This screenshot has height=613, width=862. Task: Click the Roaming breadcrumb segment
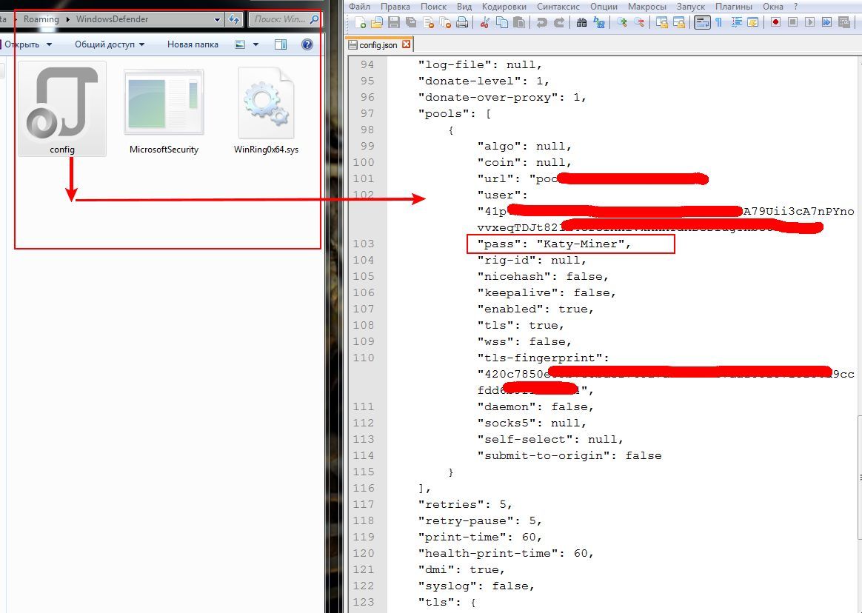(41, 19)
